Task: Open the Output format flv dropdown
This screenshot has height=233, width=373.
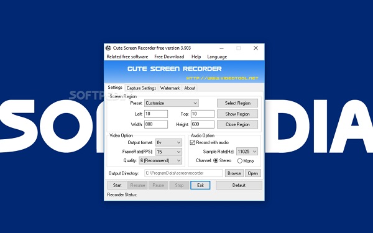Action: tap(168, 143)
